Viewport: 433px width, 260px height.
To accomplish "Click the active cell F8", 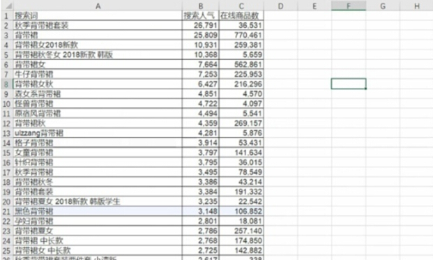I will (x=349, y=84).
